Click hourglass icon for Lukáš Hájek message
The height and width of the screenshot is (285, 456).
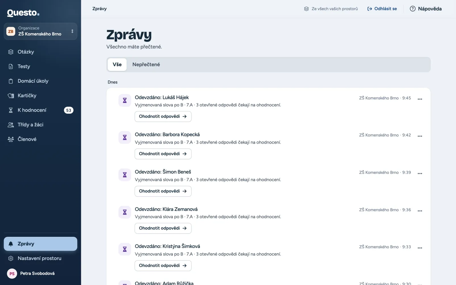click(x=125, y=100)
